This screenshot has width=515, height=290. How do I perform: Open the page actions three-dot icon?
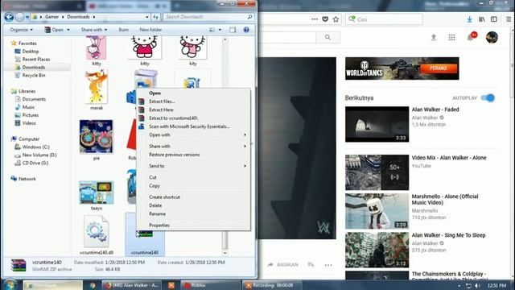(x=315, y=19)
